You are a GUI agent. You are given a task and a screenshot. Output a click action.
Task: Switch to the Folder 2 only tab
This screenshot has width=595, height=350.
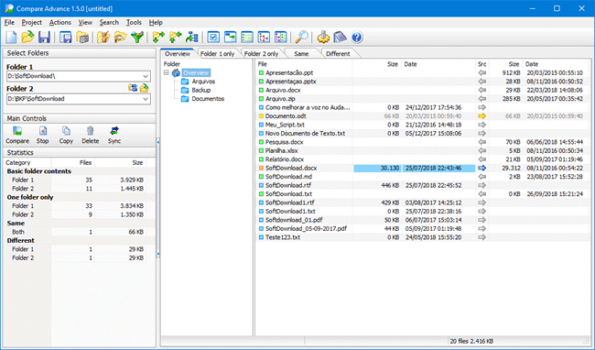[x=261, y=53]
